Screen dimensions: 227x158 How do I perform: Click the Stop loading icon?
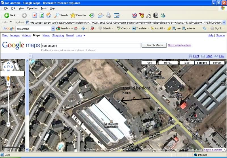[35, 15]
